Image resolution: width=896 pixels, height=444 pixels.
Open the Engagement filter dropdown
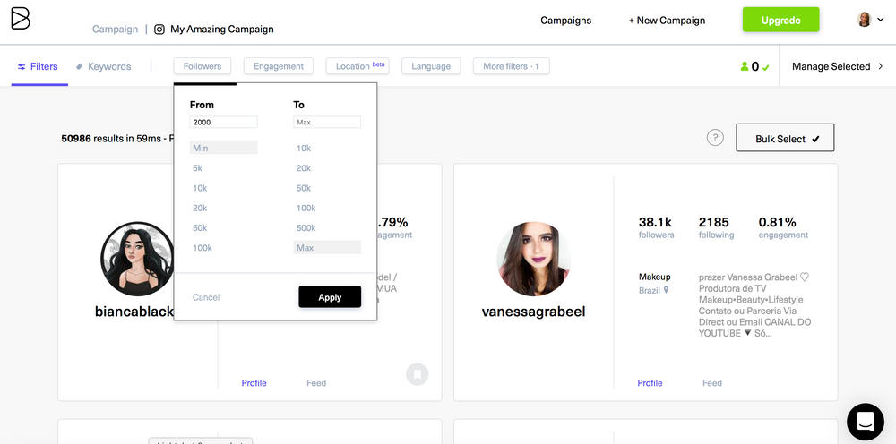pos(279,66)
